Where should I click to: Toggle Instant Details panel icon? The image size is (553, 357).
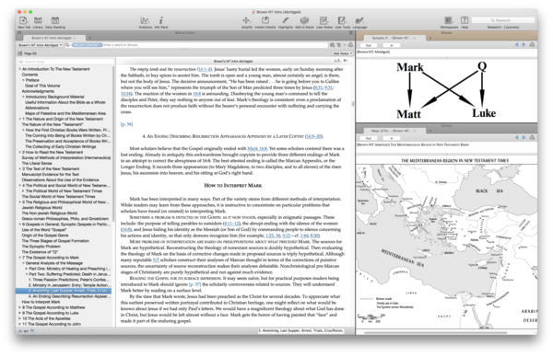(x=265, y=21)
